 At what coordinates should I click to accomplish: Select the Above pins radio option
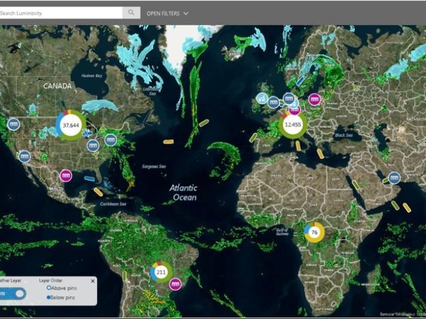click(x=49, y=288)
